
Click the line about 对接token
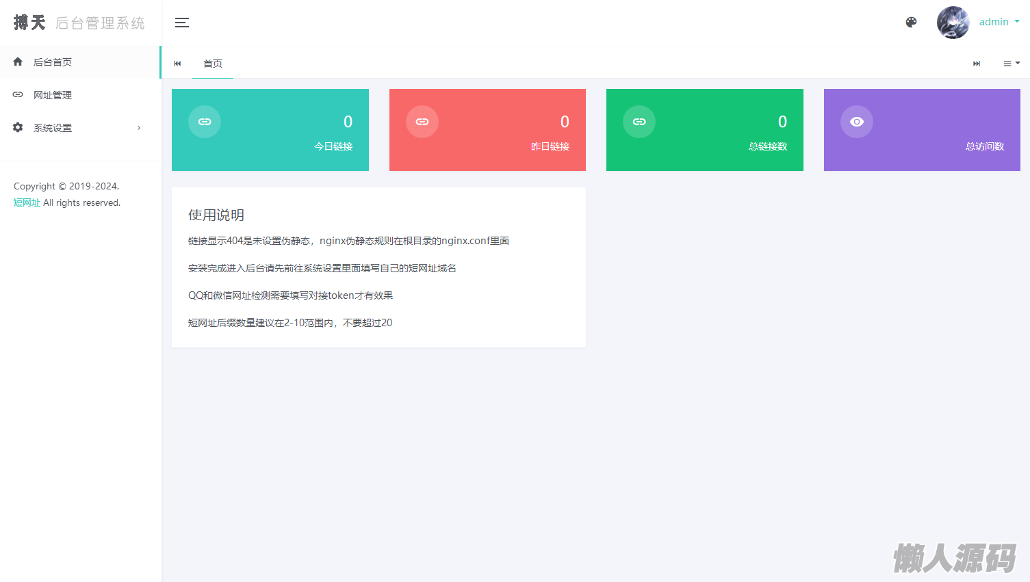(290, 295)
